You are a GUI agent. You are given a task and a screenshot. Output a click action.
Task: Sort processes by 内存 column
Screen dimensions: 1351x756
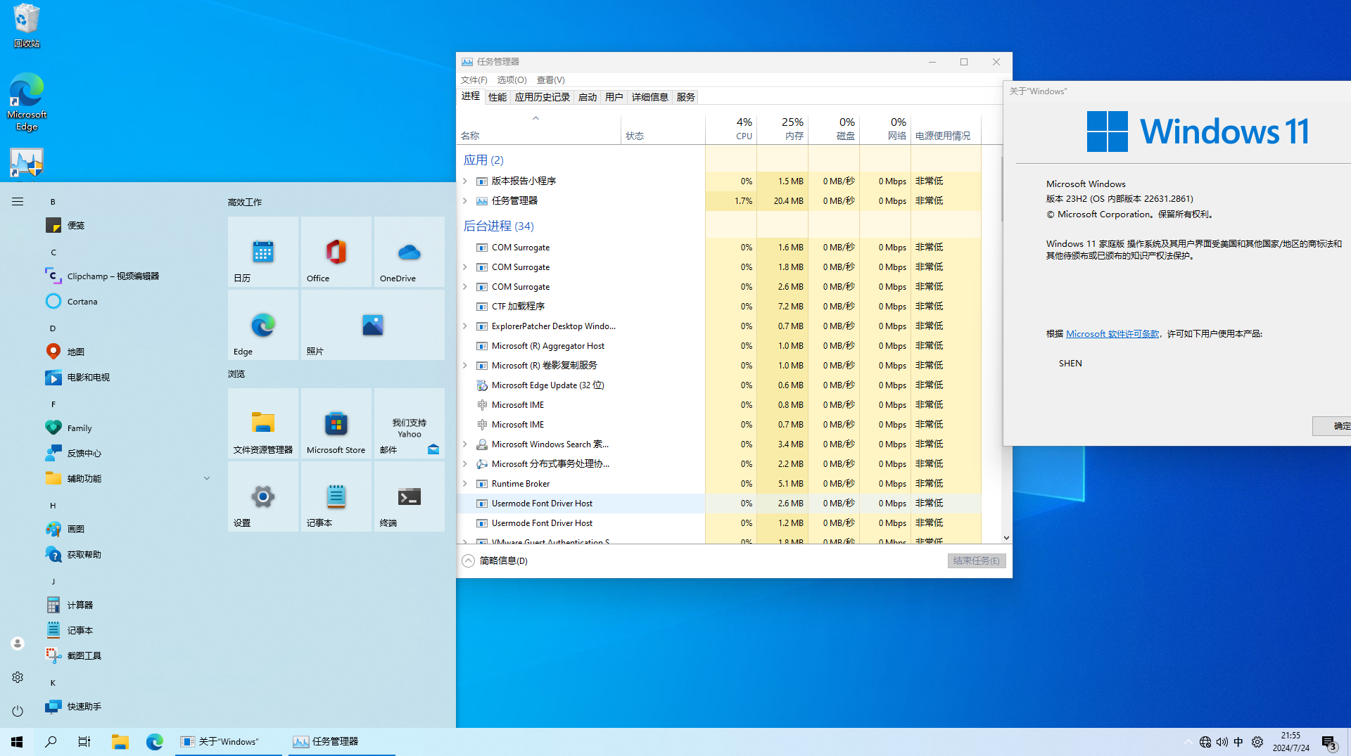tap(782, 129)
